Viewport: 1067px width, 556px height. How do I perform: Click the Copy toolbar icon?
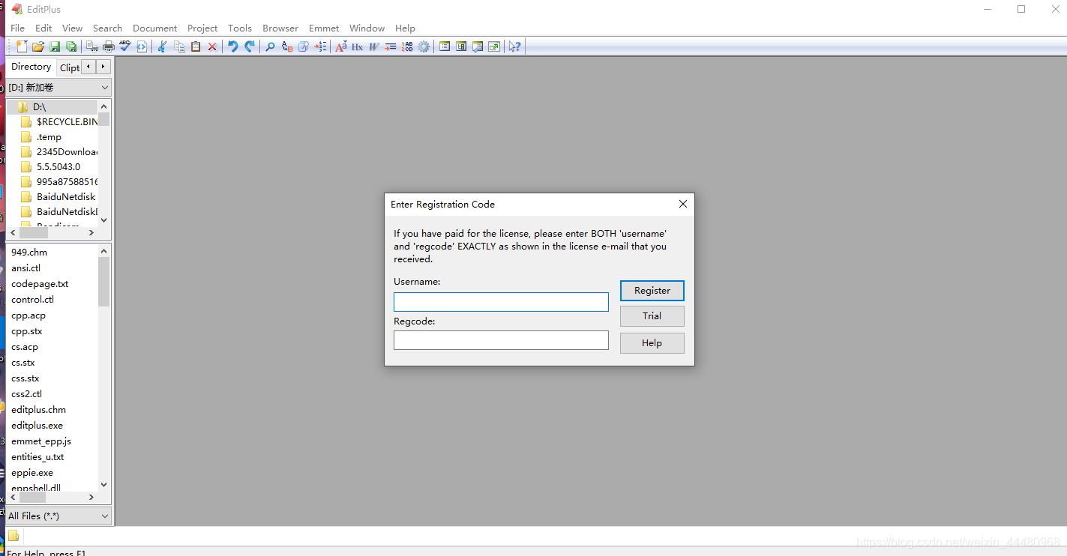179,46
